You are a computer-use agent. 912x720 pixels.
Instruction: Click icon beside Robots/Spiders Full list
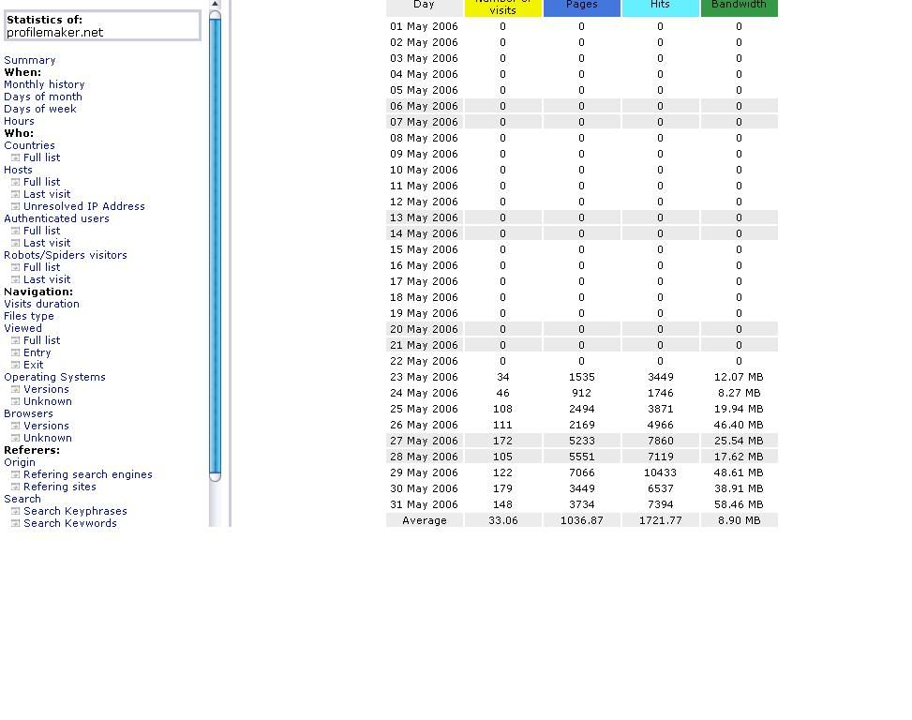tap(16, 267)
